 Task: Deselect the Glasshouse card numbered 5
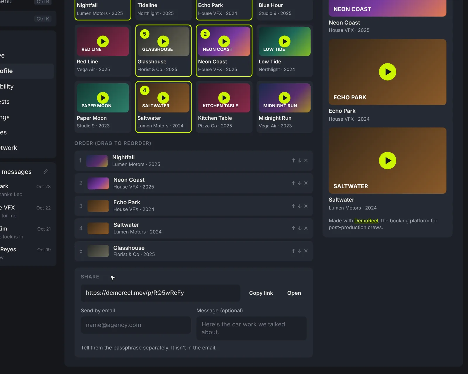tap(164, 51)
